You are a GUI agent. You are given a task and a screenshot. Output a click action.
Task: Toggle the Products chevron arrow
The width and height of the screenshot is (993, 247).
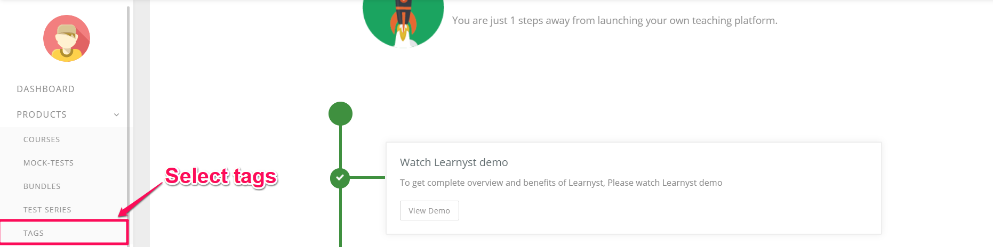(x=116, y=115)
